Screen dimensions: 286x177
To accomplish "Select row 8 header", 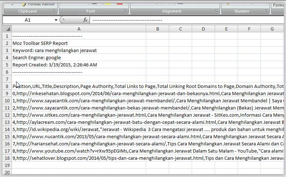I will tap(6, 87).
